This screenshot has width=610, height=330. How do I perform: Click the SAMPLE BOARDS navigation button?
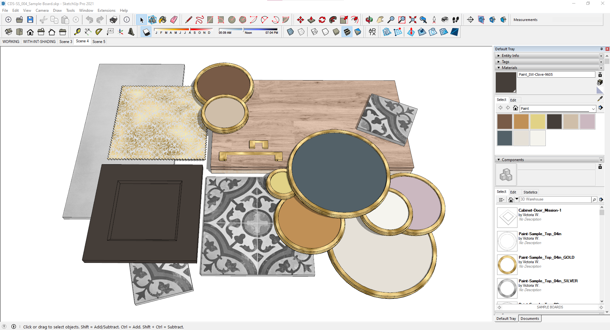point(550,307)
